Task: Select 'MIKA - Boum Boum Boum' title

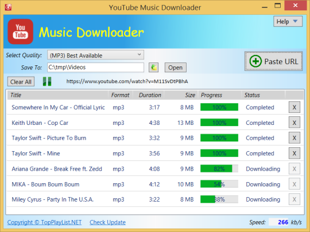Action: coord(45,184)
